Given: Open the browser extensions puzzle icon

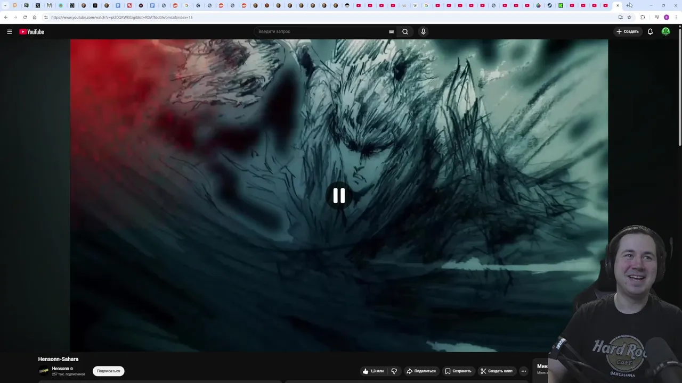Looking at the screenshot, I should [643, 17].
